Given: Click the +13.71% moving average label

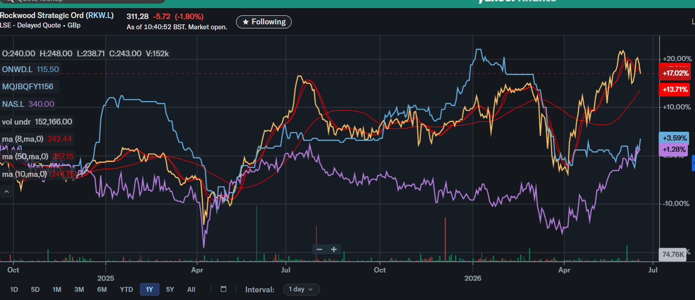Looking at the screenshot, I should (675, 89).
